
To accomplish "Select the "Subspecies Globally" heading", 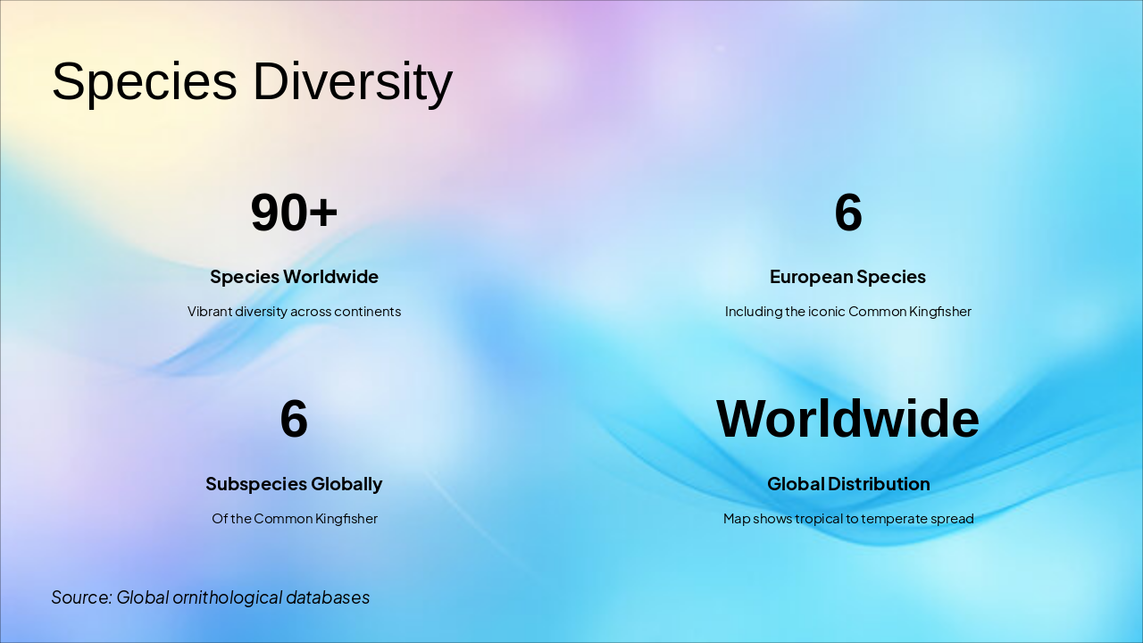I will pos(294,484).
